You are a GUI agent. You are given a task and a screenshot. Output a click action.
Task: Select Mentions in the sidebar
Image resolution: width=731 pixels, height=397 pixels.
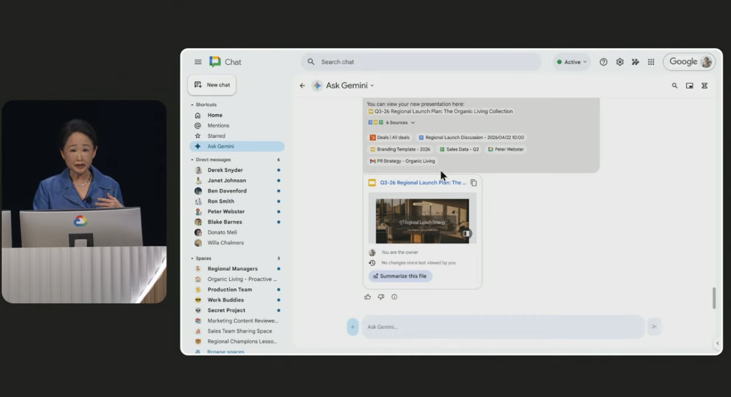(218, 126)
